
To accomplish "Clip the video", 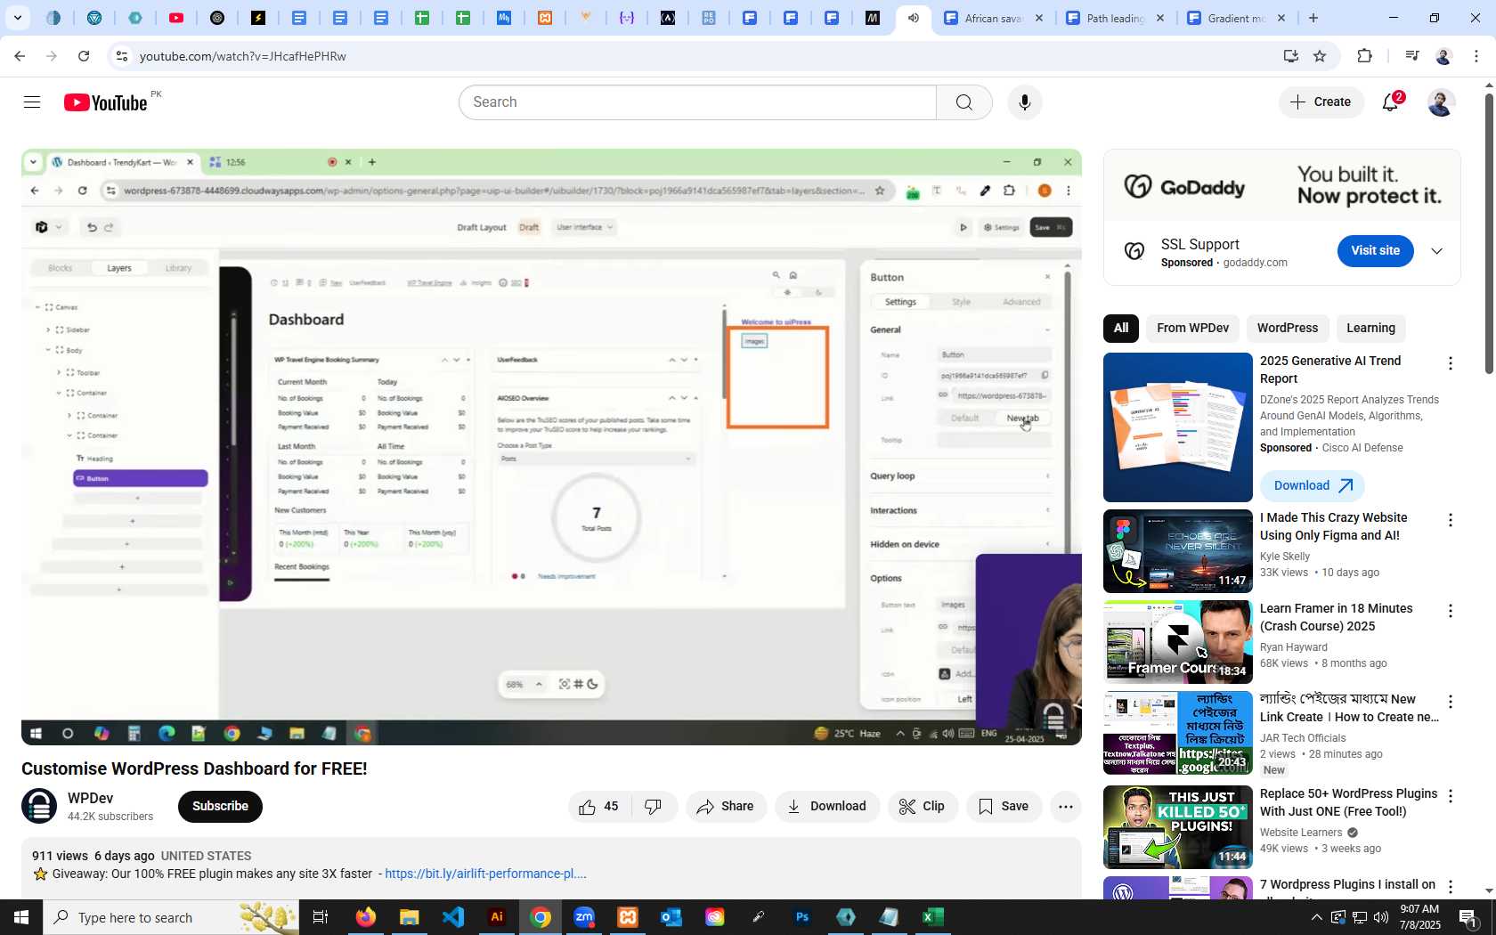I will [923, 807].
